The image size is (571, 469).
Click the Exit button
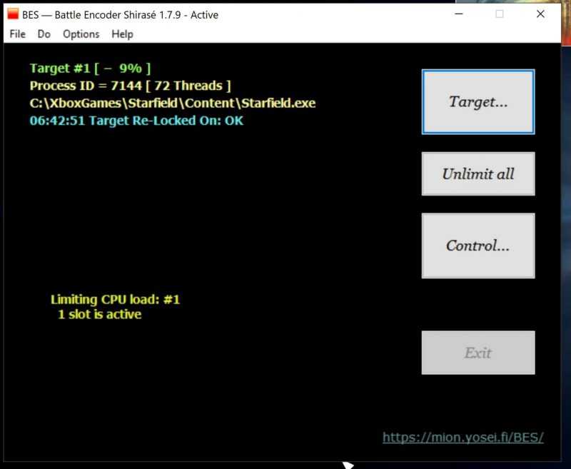click(478, 353)
